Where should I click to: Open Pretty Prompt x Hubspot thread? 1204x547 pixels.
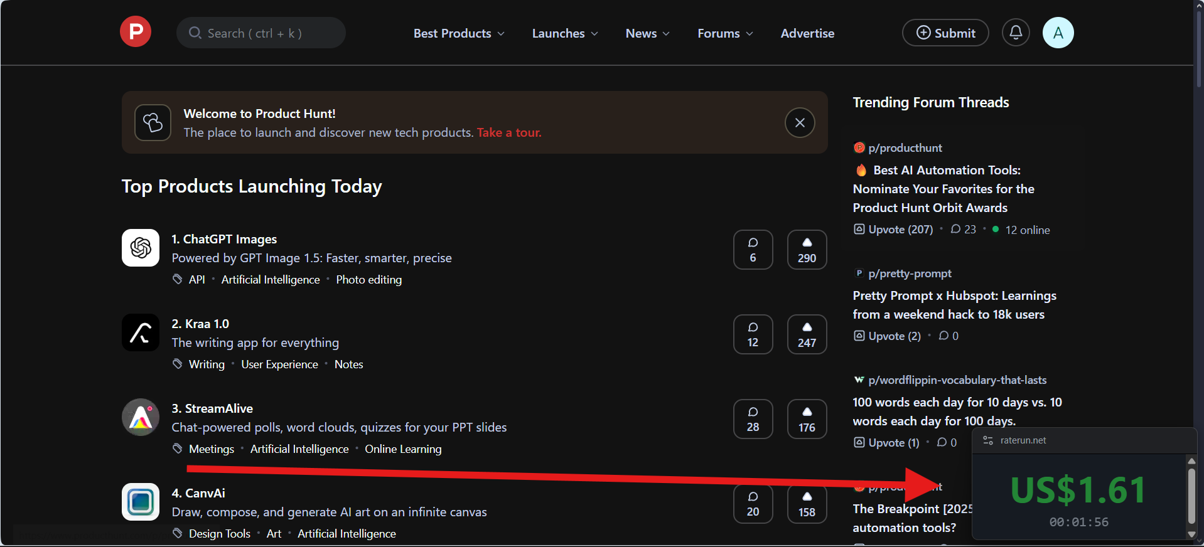pos(954,305)
